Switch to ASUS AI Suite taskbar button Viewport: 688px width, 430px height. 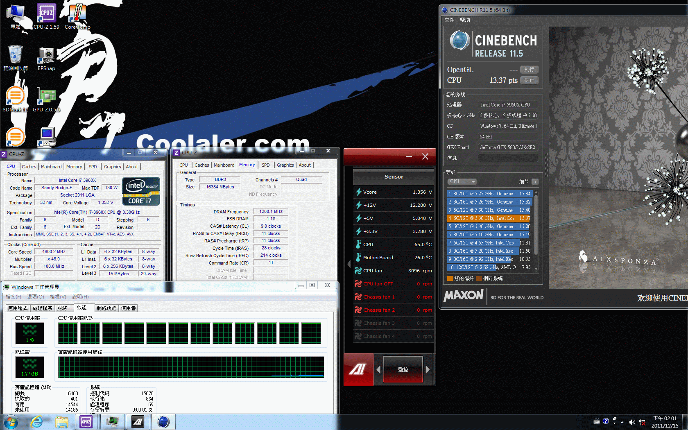point(138,422)
